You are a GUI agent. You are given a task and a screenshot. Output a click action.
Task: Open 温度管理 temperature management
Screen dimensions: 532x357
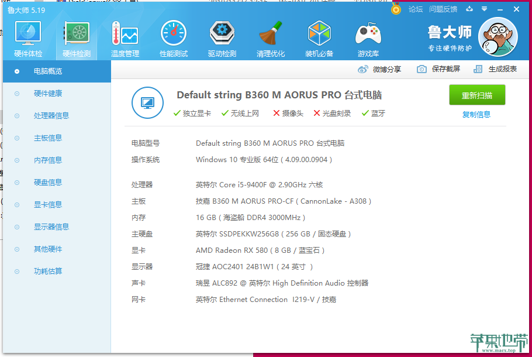point(125,39)
